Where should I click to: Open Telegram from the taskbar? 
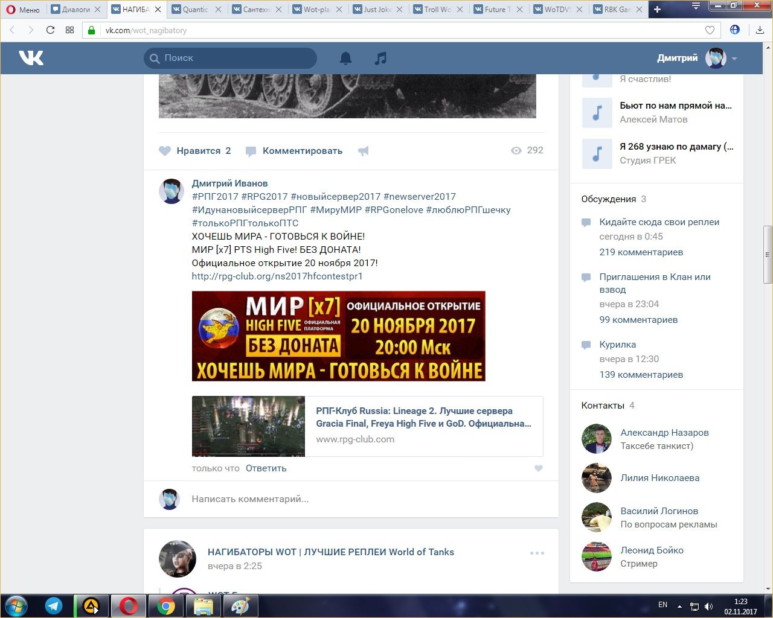click(x=54, y=605)
